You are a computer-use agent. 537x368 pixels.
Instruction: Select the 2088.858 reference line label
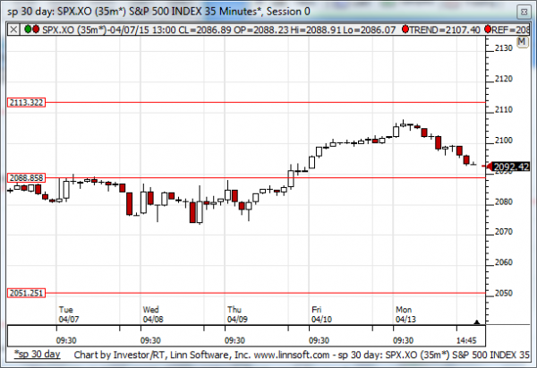(x=25, y=178)
